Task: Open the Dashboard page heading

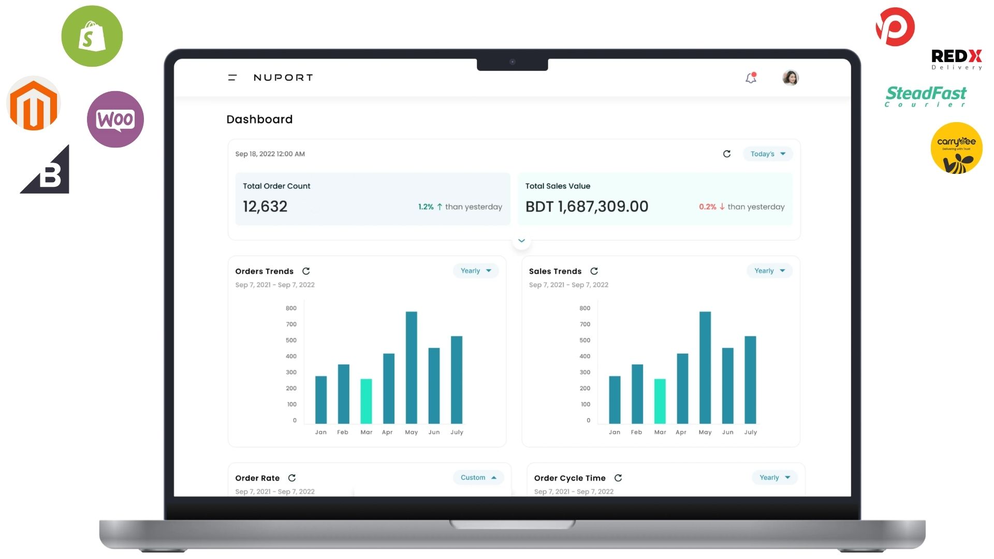Action: [259, 119]
